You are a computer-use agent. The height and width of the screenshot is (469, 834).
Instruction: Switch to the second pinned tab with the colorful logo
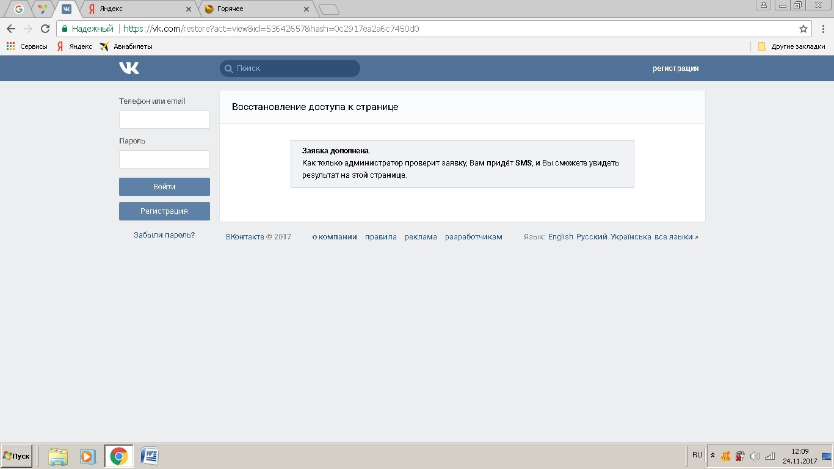tap(42, 9)
